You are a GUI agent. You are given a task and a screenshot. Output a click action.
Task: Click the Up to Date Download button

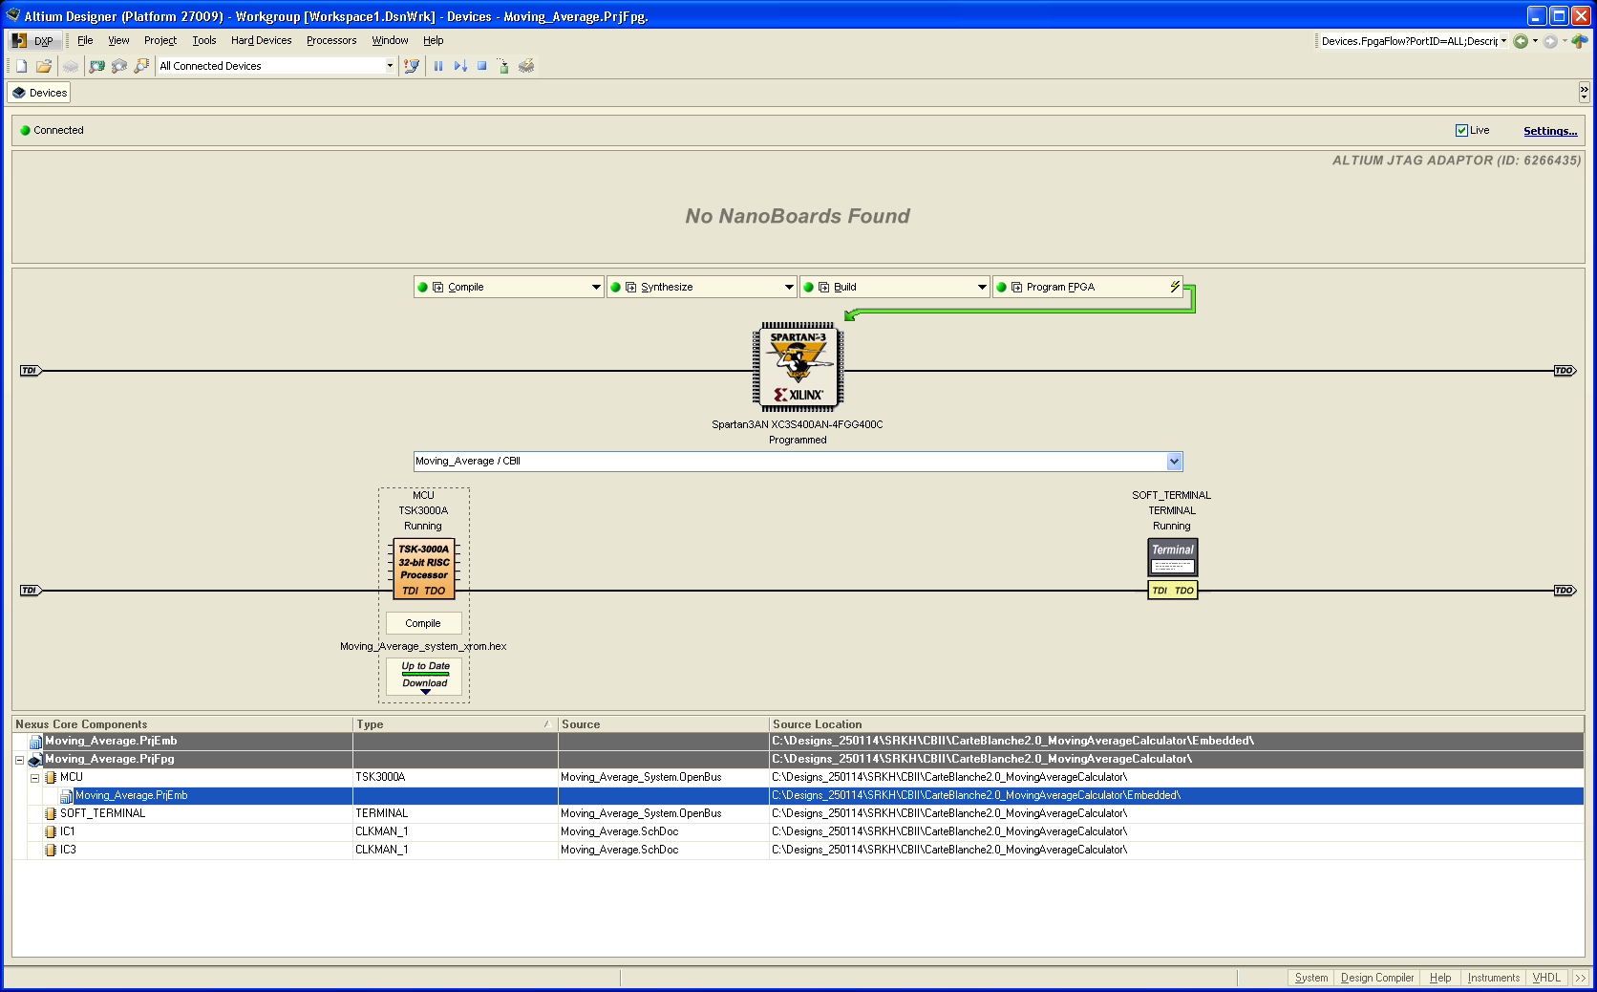click(425, 675)
